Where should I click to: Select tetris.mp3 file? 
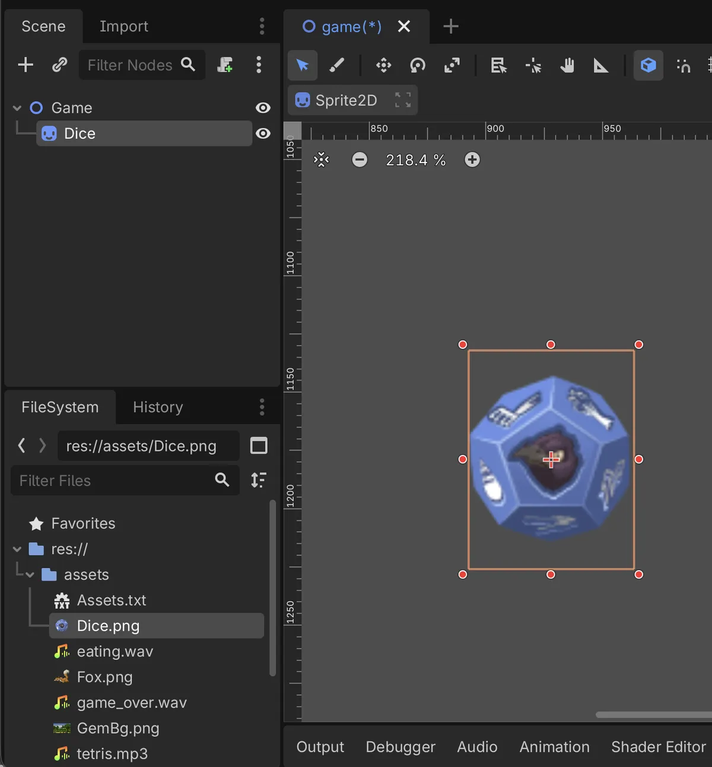click(101, 753)
